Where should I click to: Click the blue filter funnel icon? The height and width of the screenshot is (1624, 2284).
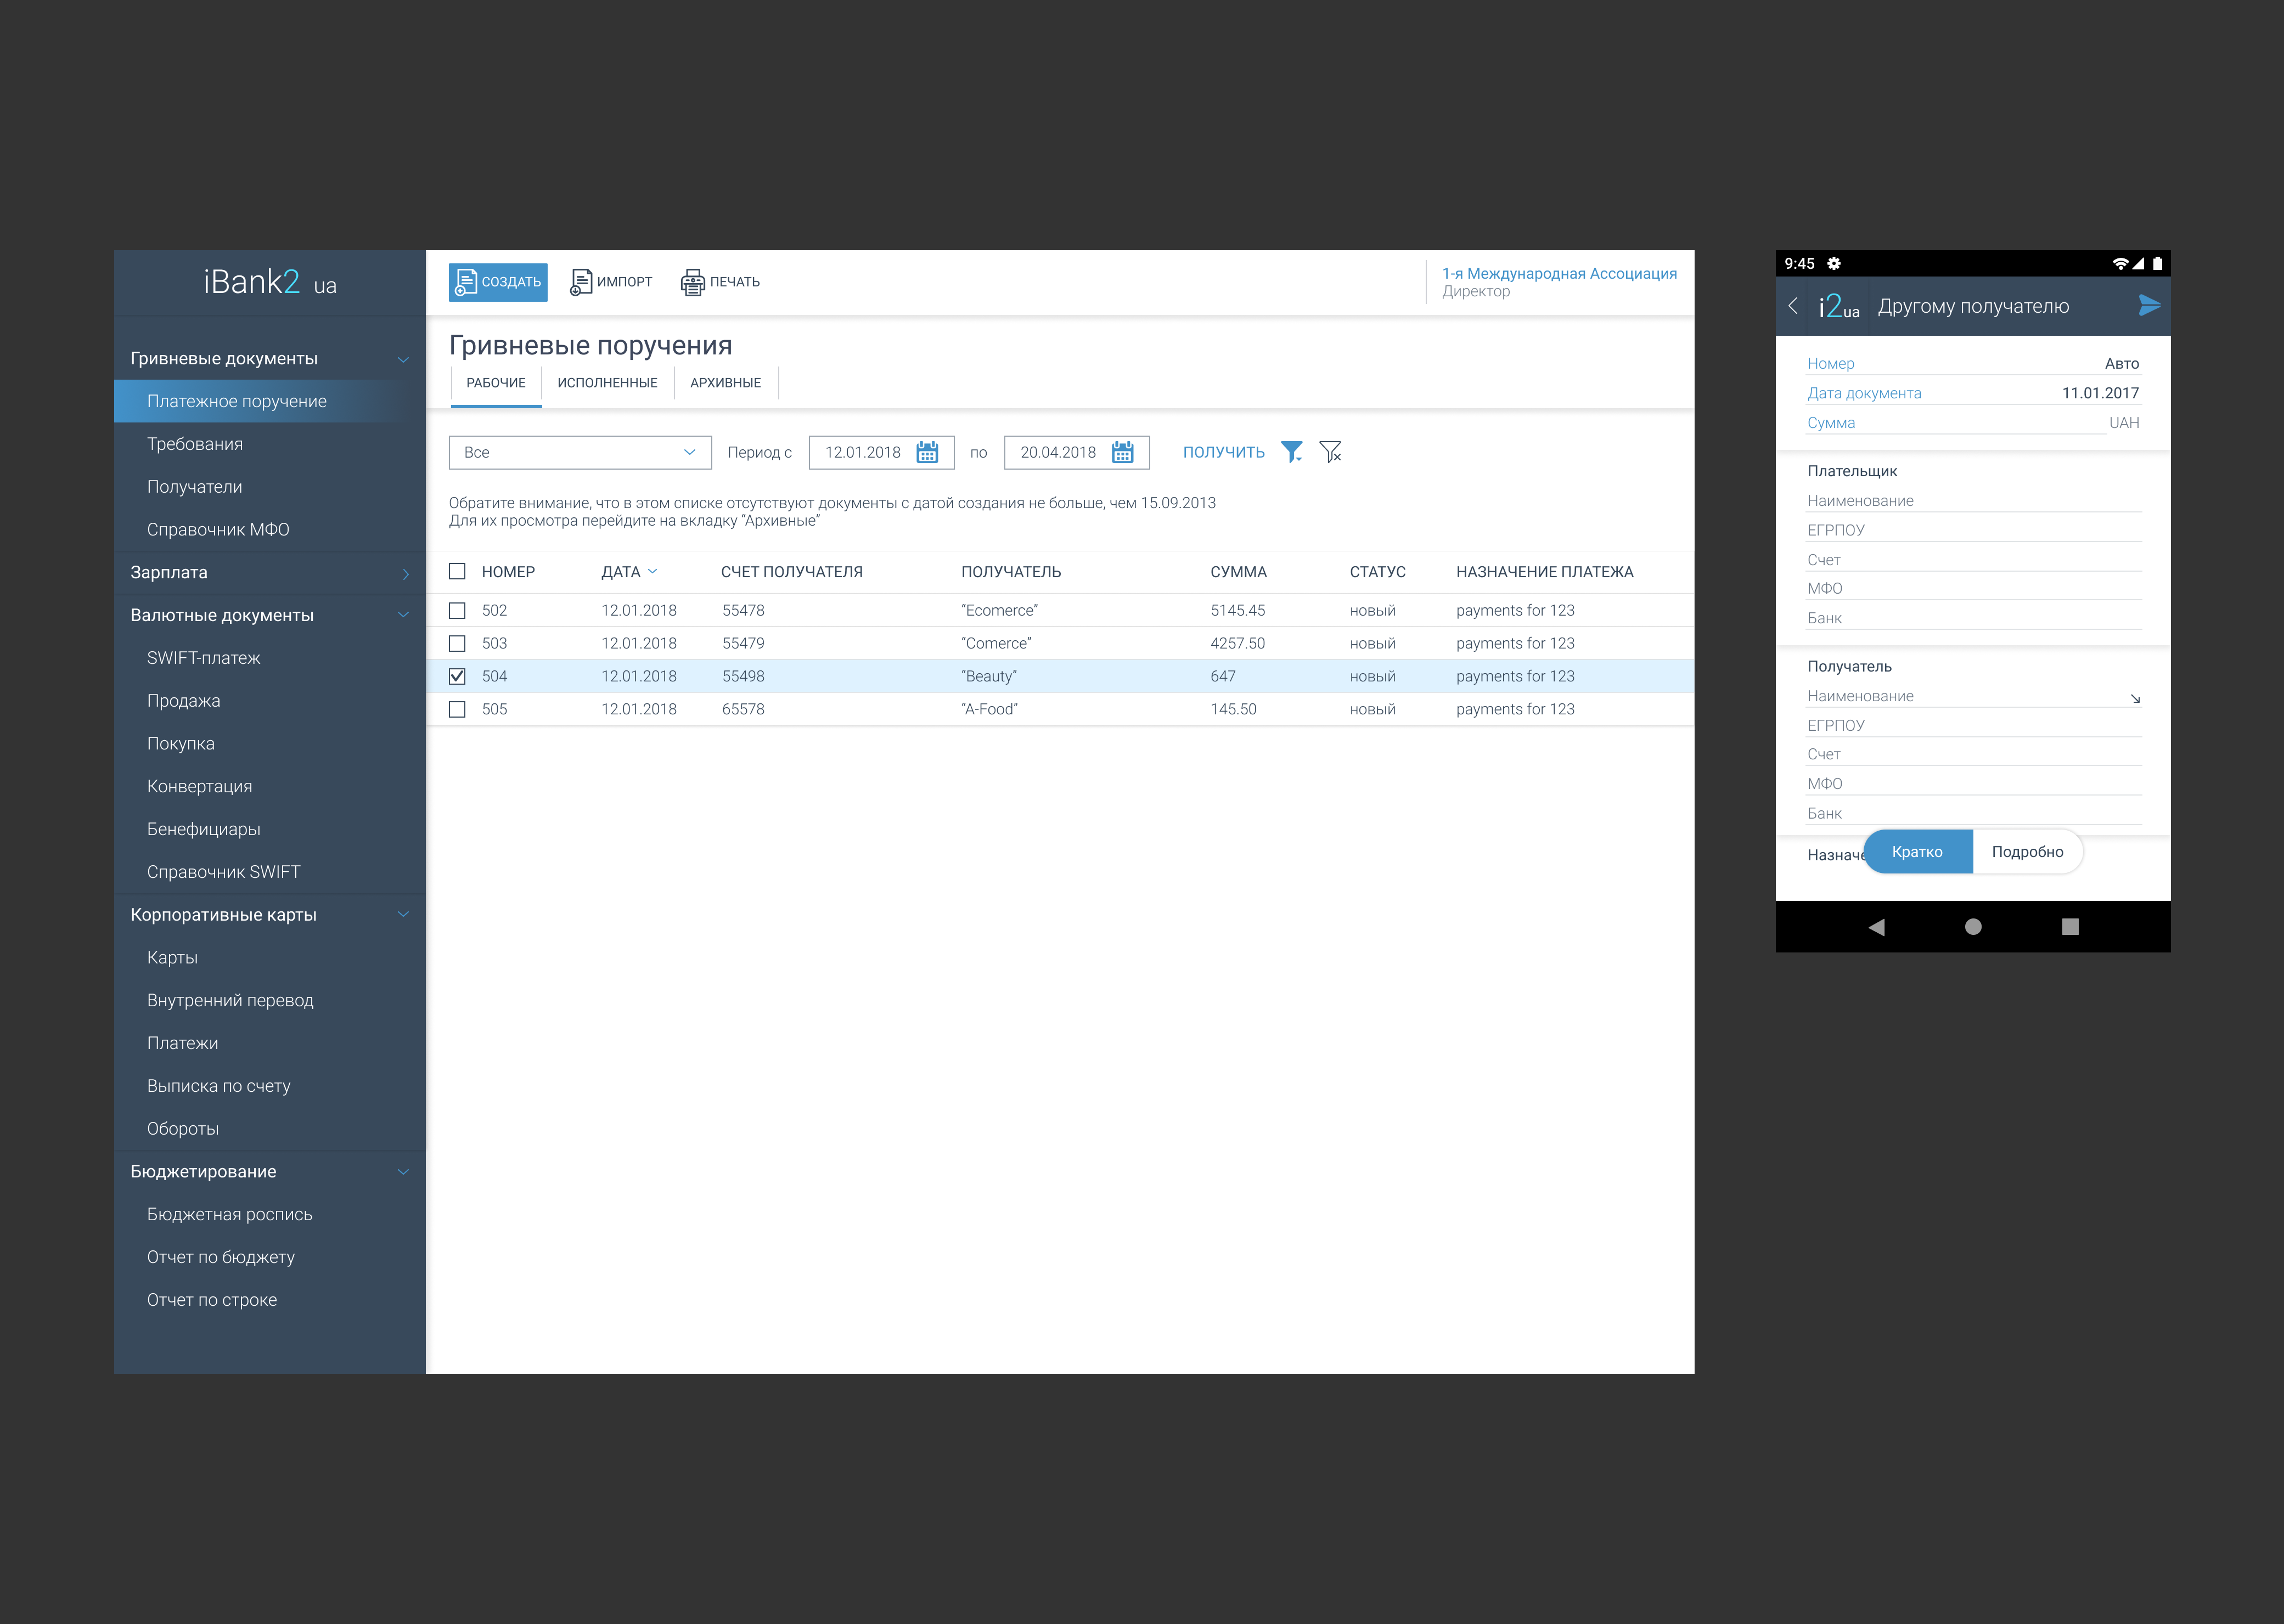[x=1291, y=452]
